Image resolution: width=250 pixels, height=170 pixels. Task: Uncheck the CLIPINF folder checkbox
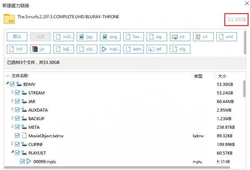[x=17, y=144]
